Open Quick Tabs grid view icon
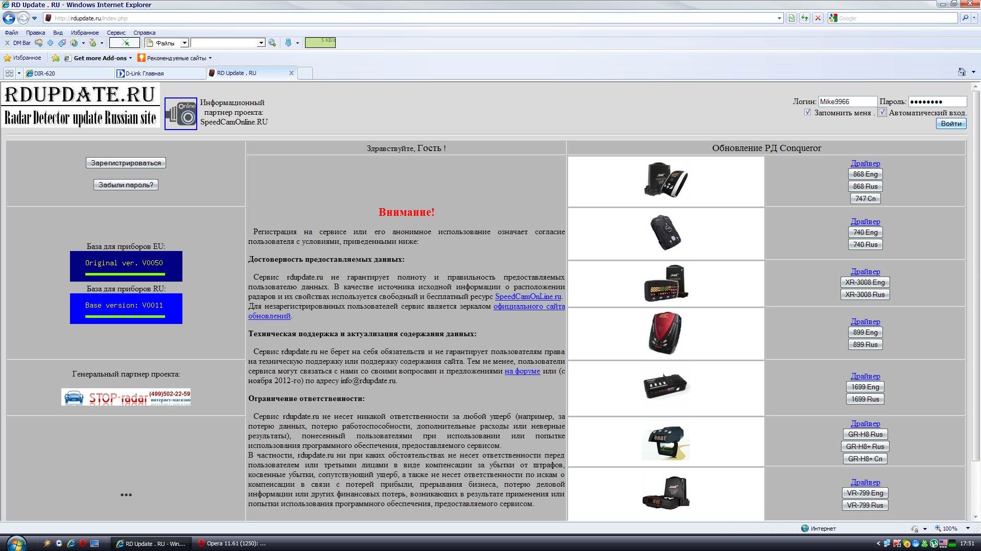This screenshot has height=551, width=981. (9, 73)
